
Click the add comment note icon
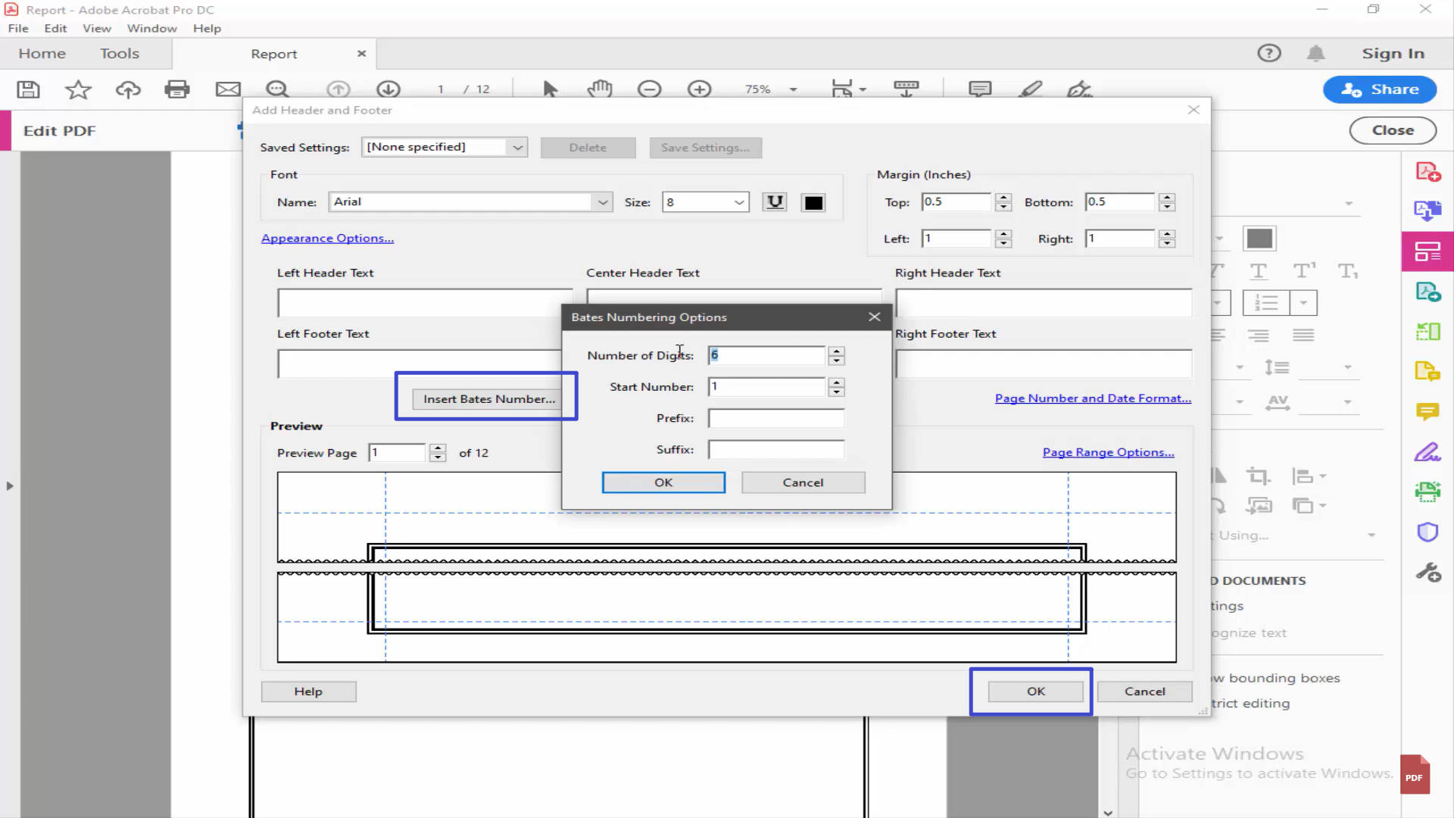(x=980, y=89)
